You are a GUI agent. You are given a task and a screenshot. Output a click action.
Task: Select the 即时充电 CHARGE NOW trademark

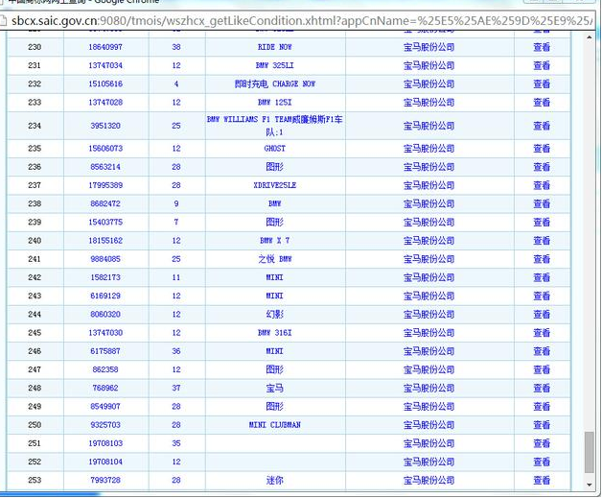coord(274,84)
